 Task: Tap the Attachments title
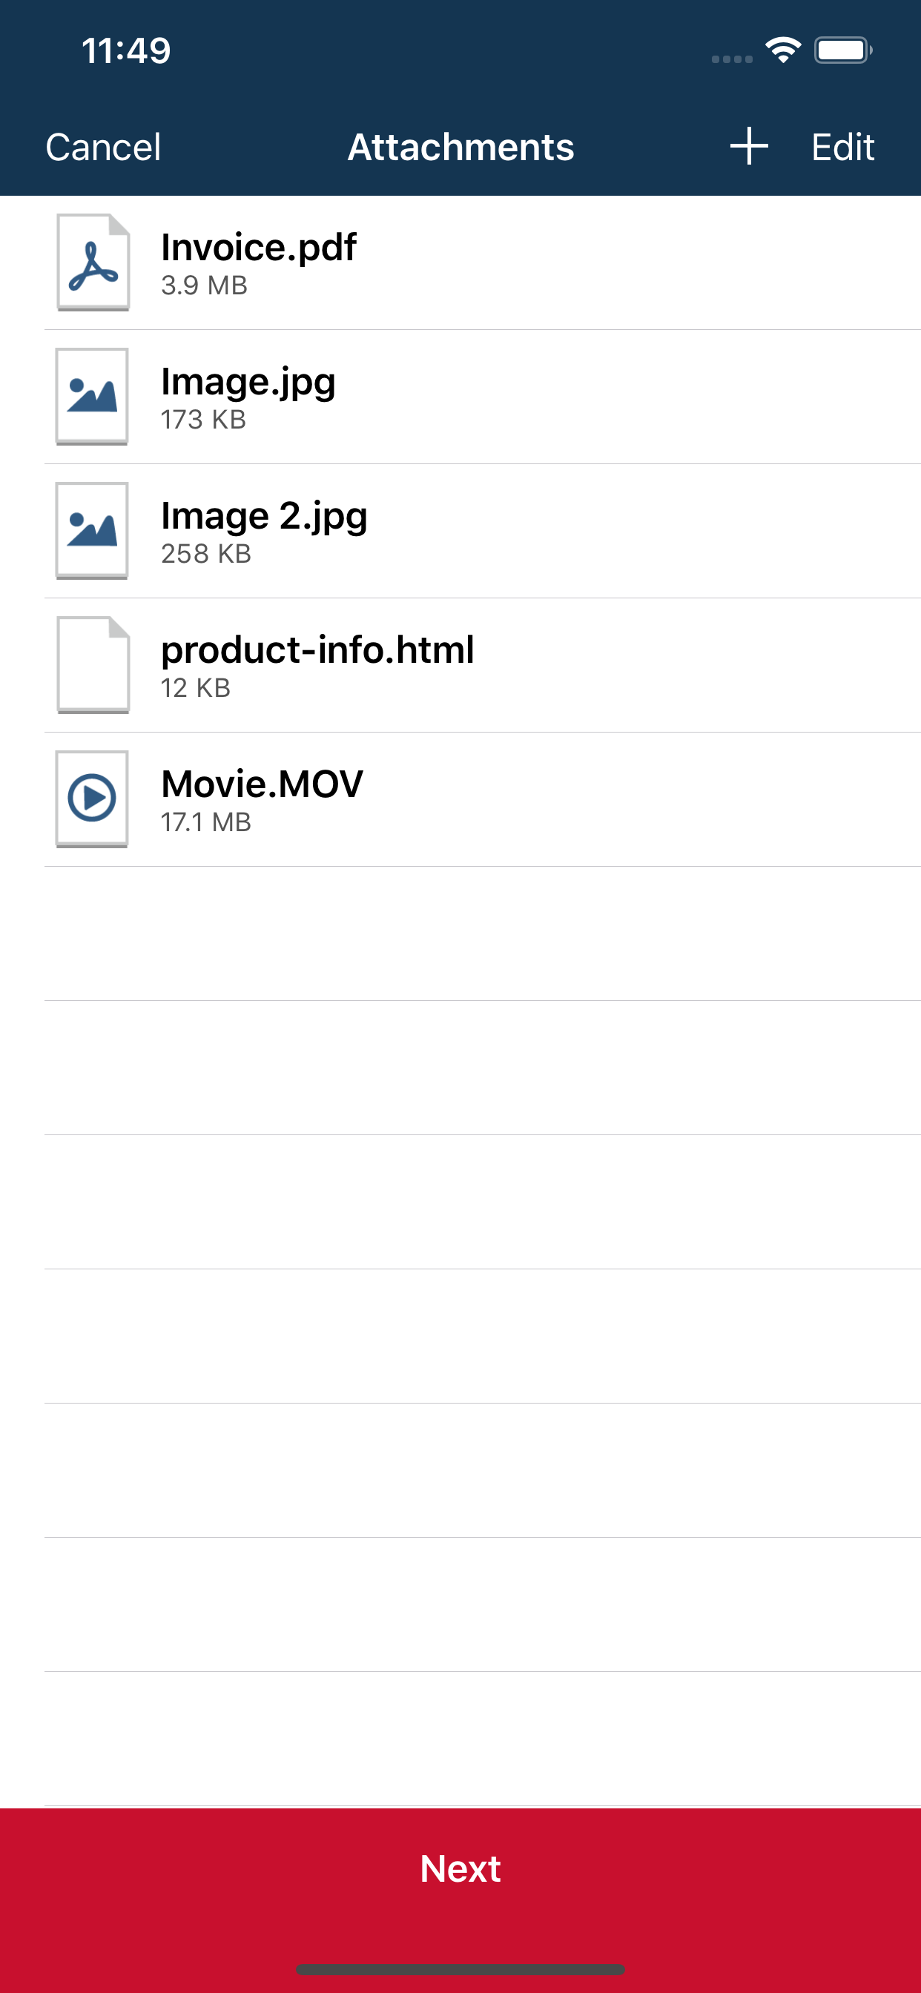pos(460,147)
